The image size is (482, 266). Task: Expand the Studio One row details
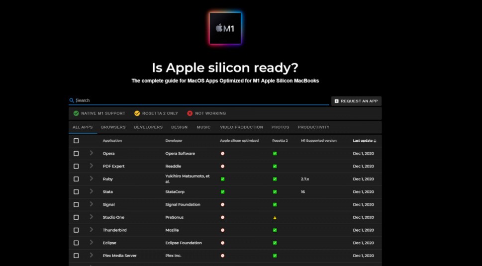(92, 217)
